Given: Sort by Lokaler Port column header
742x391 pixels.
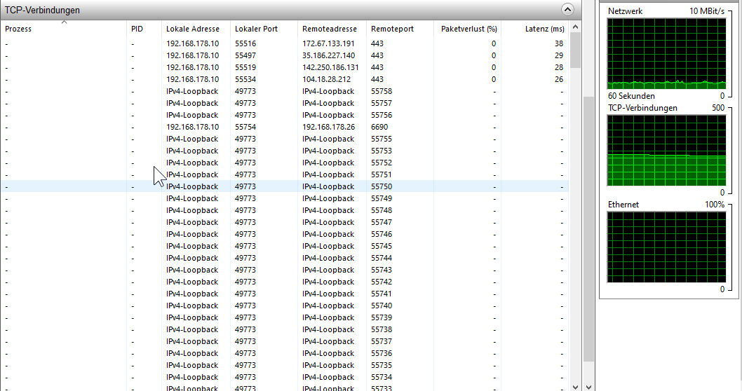Looking at the screenshot, I should tap(264, 29).
